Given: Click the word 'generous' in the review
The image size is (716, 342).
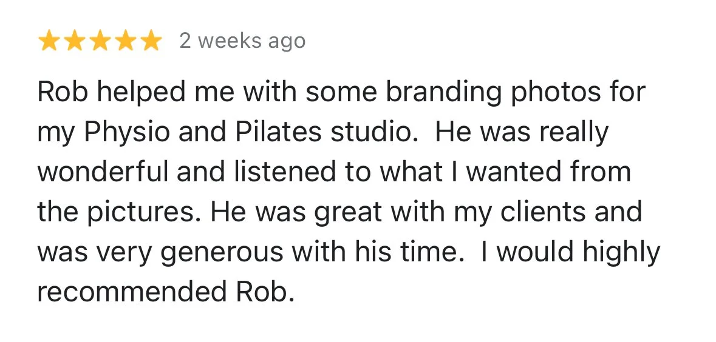Looking at the screenshot, I should coord(222,253).
